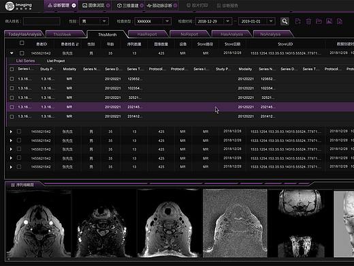Select the third neck MR thumbnail
The width and height of the screenshot is (354, 266).
click(x=170, y=223)
